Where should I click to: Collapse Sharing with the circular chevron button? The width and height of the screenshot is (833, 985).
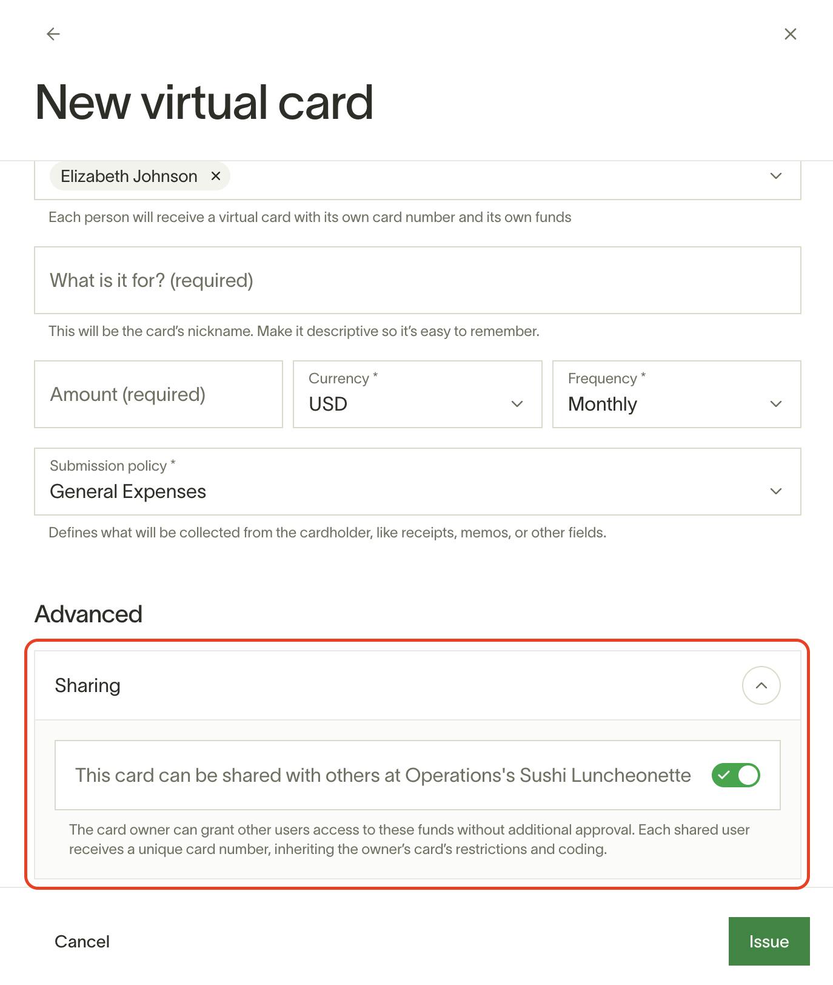click(x=761, y=685)
